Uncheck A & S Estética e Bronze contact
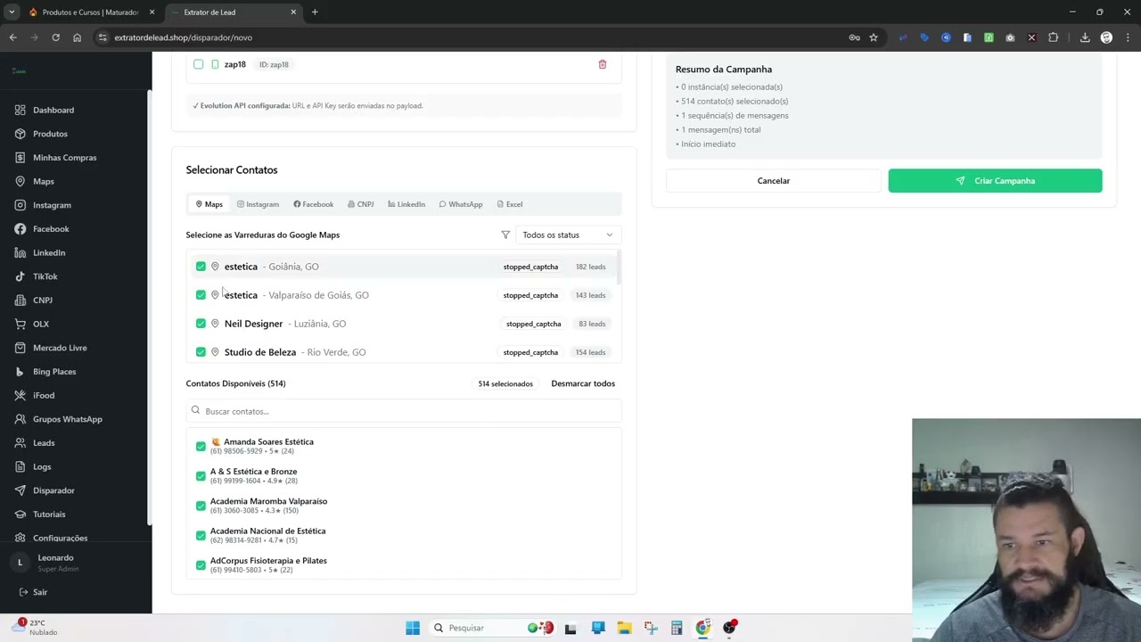This screenshot has width=1141, height=642. [x=201, y=476]
